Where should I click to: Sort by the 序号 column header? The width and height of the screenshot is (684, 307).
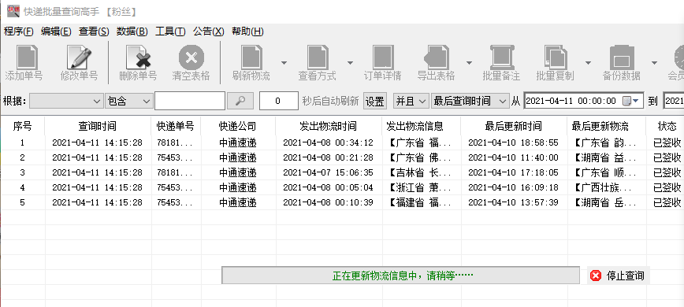coord(22,126)
